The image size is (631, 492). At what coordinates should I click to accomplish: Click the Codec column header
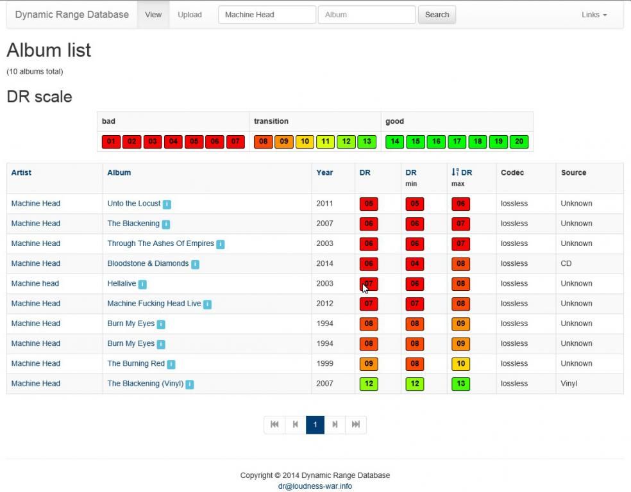[x=512, y=172]
